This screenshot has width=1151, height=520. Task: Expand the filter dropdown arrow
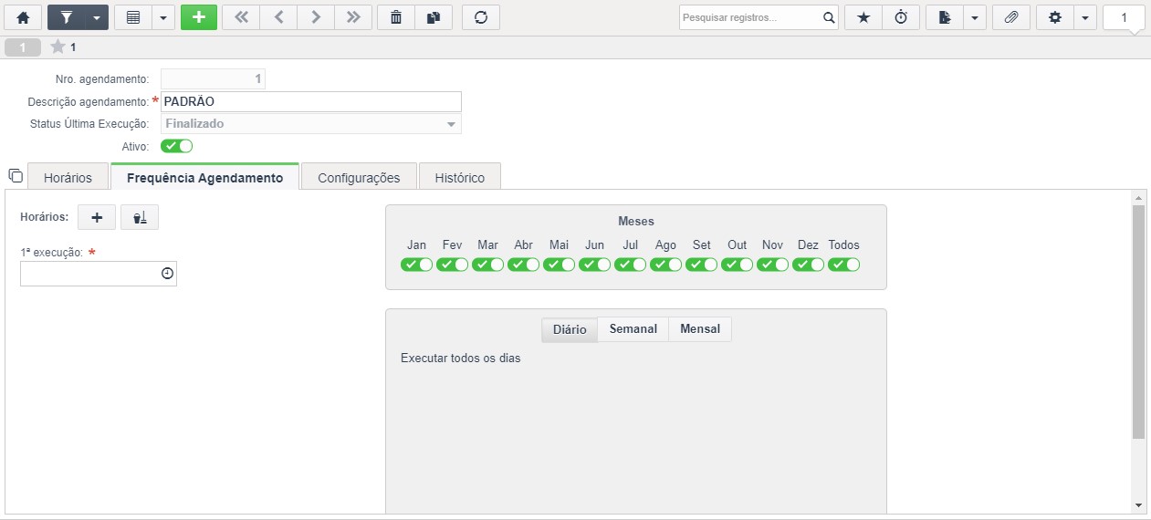tap(97, 17)
